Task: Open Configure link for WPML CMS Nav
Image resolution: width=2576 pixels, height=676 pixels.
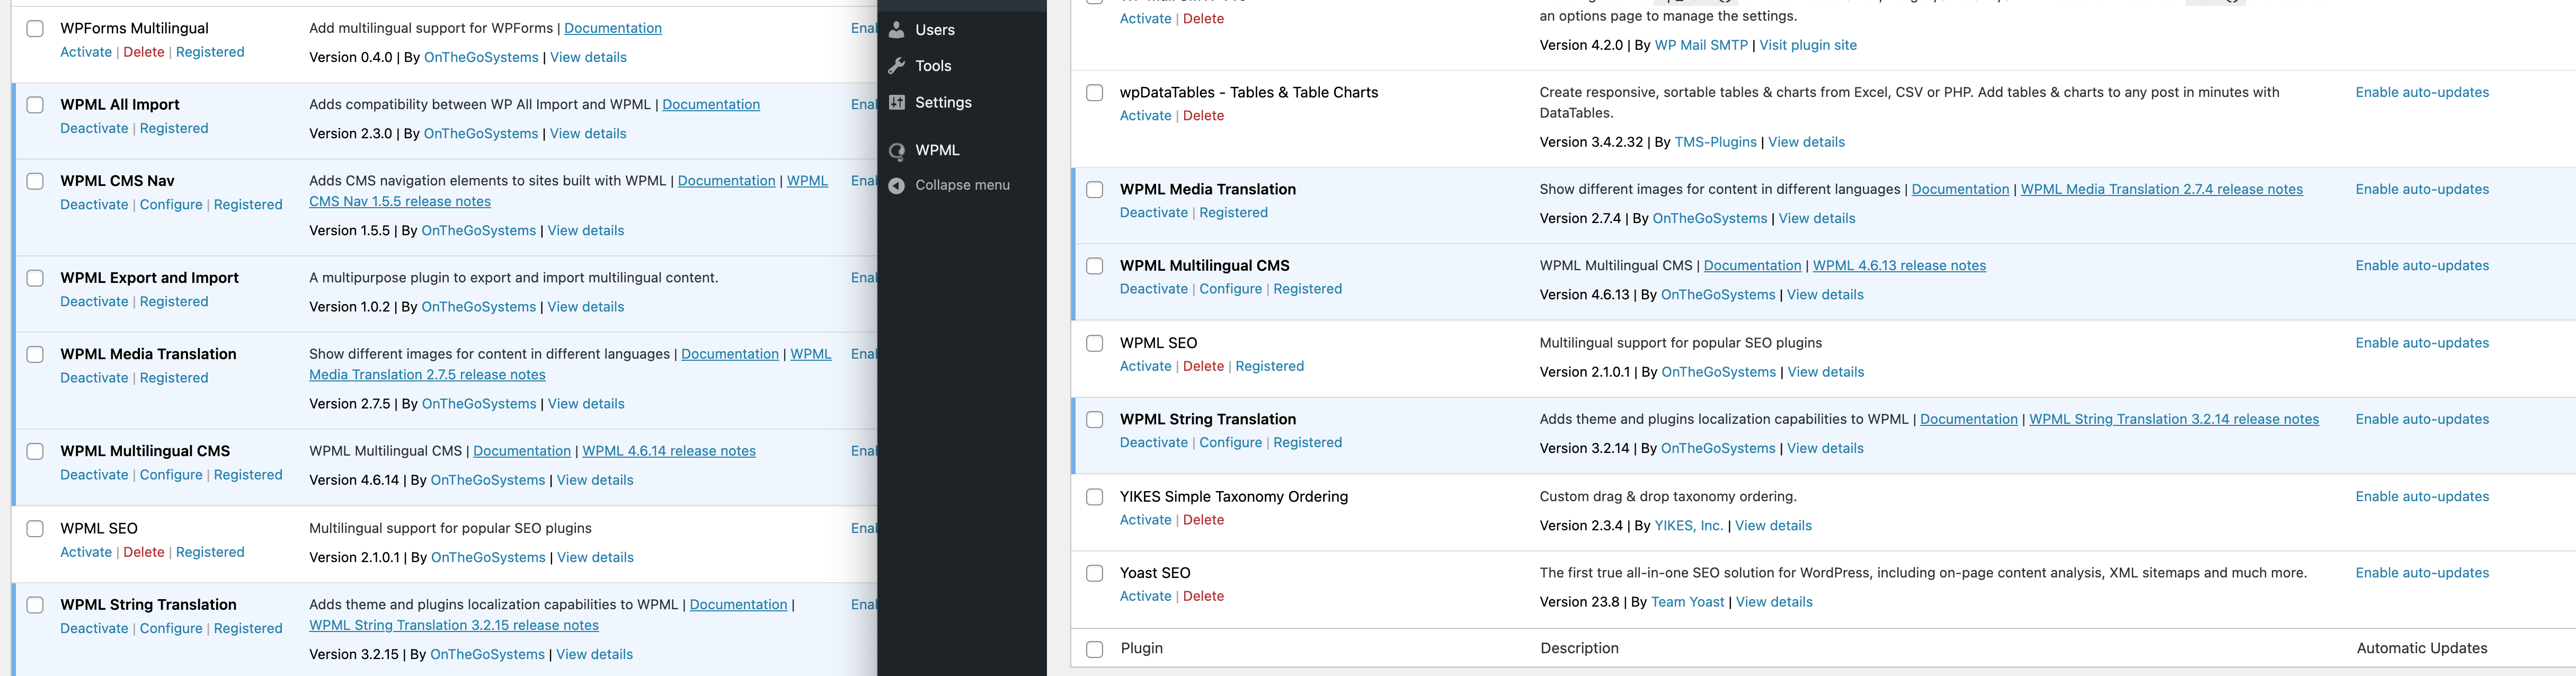Action: [x=171, y=204]
